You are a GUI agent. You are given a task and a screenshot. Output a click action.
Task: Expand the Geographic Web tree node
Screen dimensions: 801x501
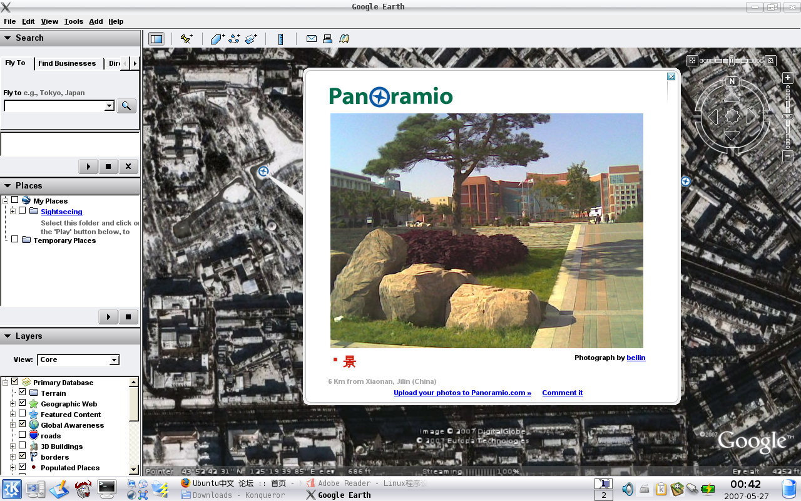(x=13, y=403)
